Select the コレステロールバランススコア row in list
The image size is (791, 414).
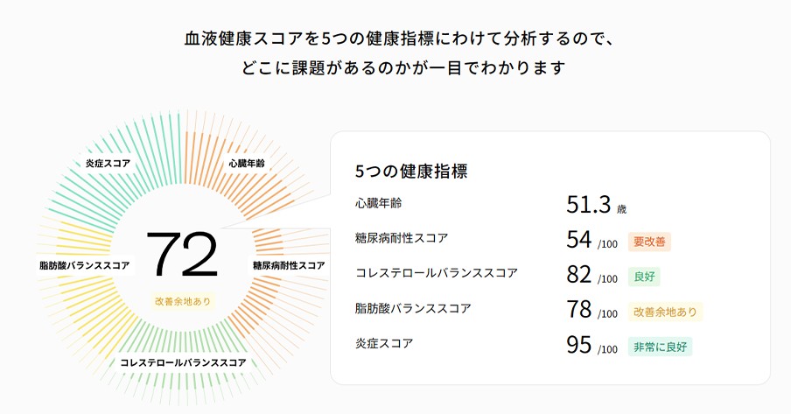pyautogui.click(x=437, y=273)
